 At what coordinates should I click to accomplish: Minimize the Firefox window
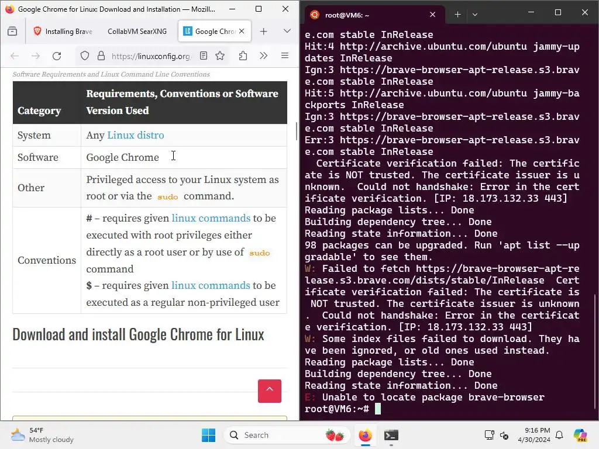[232, 9]
